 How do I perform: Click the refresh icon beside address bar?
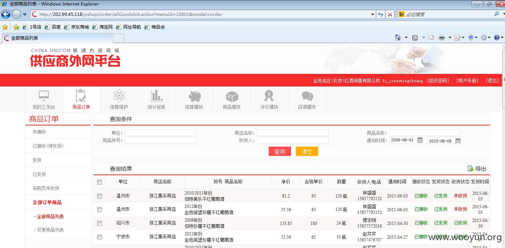coord(381,14)
